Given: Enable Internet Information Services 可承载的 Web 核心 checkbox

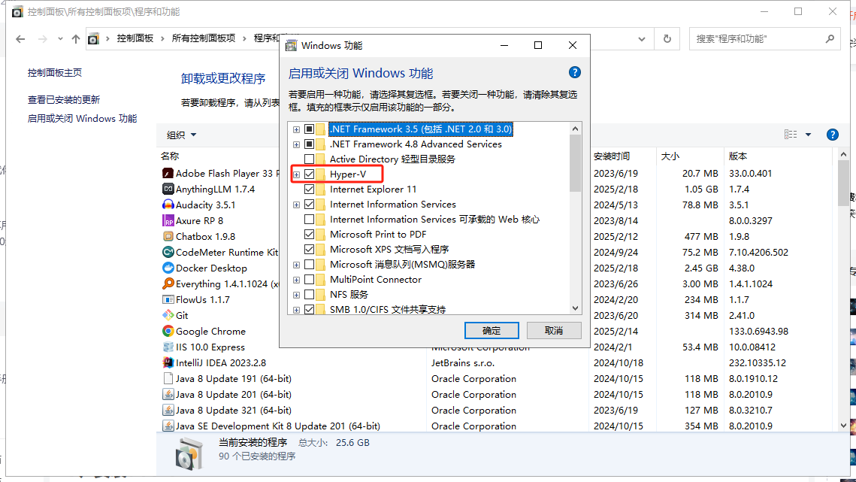Looking at the screenshot, I should [x=309, y=219].
